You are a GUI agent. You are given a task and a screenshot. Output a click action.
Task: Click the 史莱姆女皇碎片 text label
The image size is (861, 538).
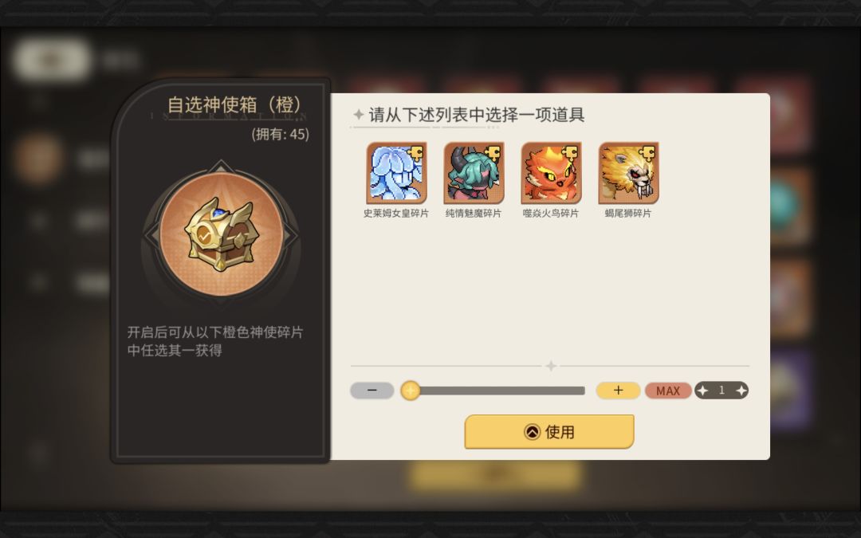click(x=396, y=213)
